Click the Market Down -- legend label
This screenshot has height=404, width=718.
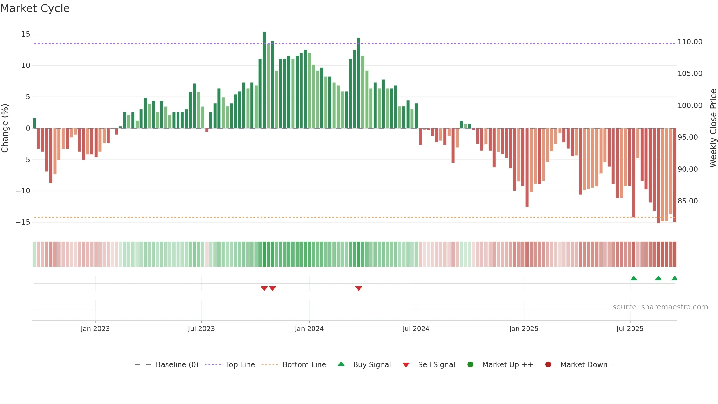pyautogui.click(x=588, y=364)
